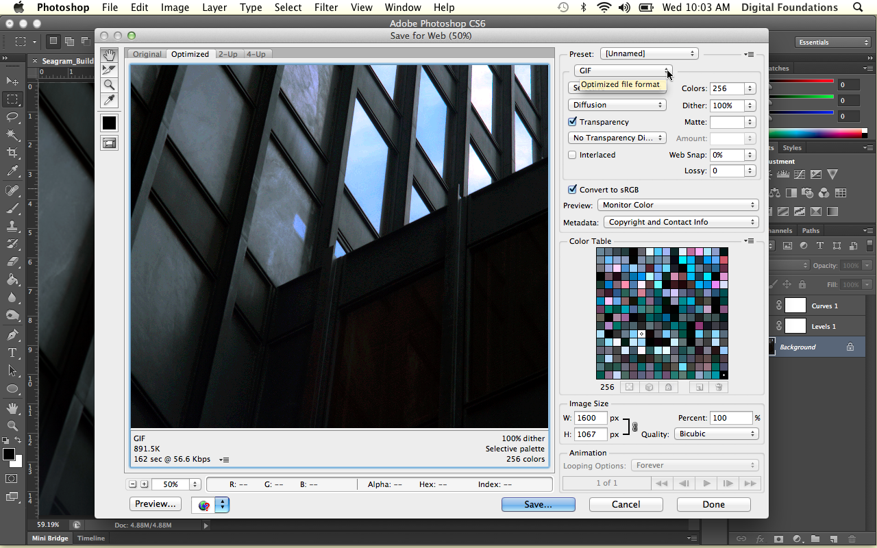Open the Spotlight search magnifier

(x=858, y=8)
